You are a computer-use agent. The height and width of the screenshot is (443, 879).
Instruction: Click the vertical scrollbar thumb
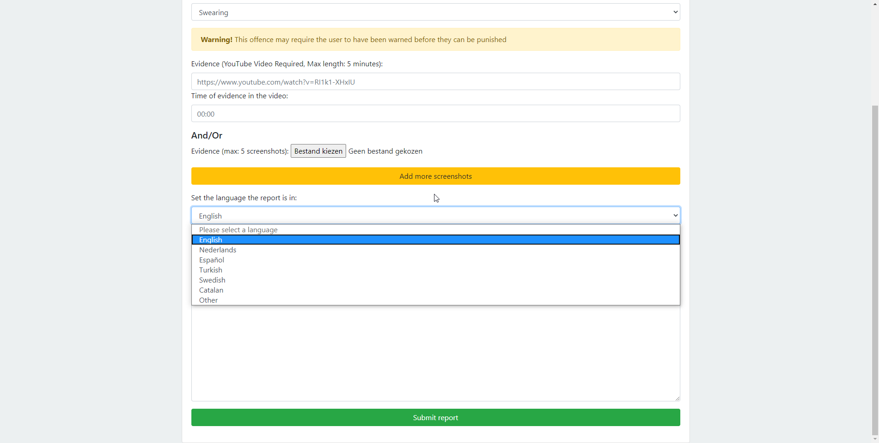pyautogui.click(x=875, y=270)
